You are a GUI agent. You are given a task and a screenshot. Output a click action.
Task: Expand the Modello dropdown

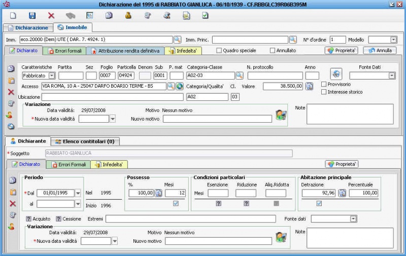coord(393,40)
